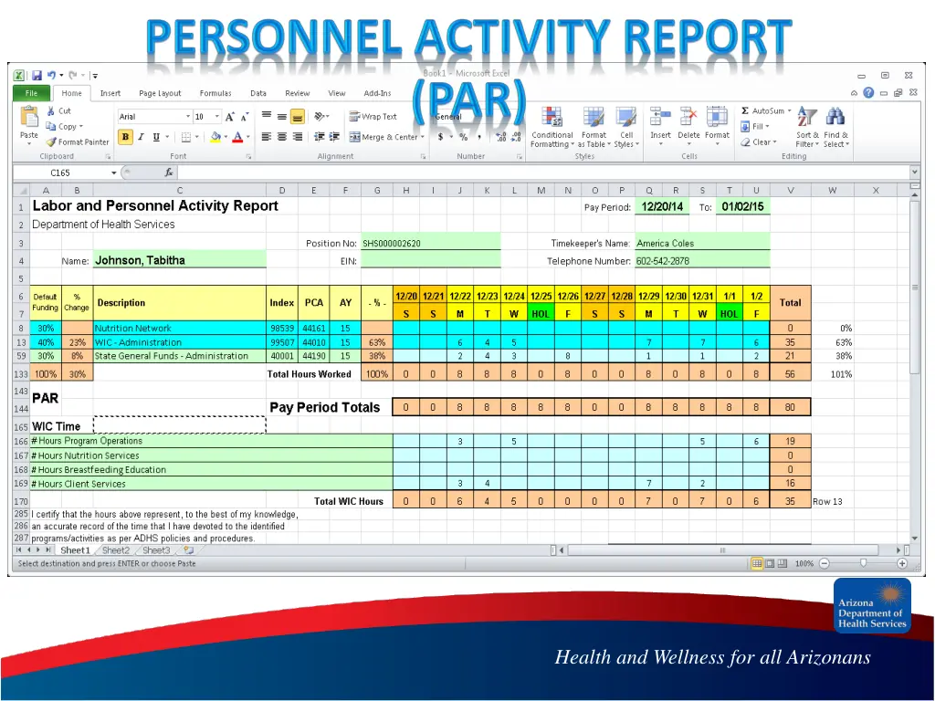Click the Format Painter brush
Screen dimensions: 935x701
pyautogui.click(x=51, y=141)
